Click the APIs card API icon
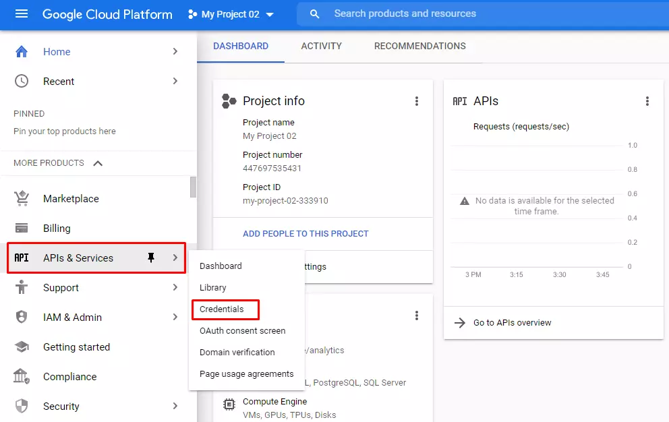Viewport: 669px width, 422px height. click(x=460, y=101)
